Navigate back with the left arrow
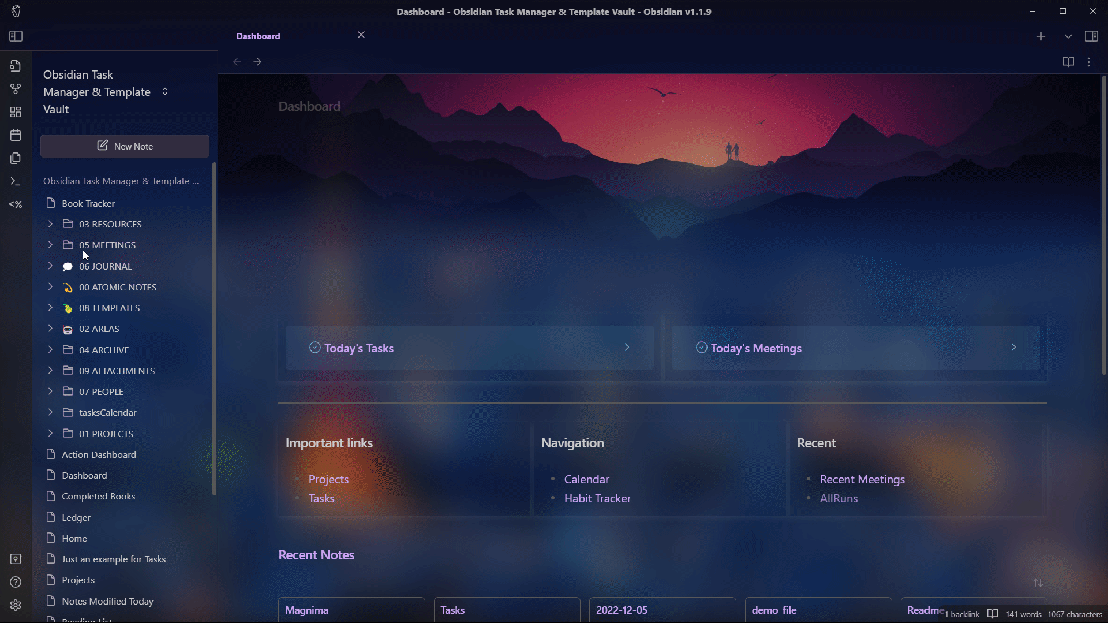This screenshot has width=1108, height=623. click(x=237, y=62)
